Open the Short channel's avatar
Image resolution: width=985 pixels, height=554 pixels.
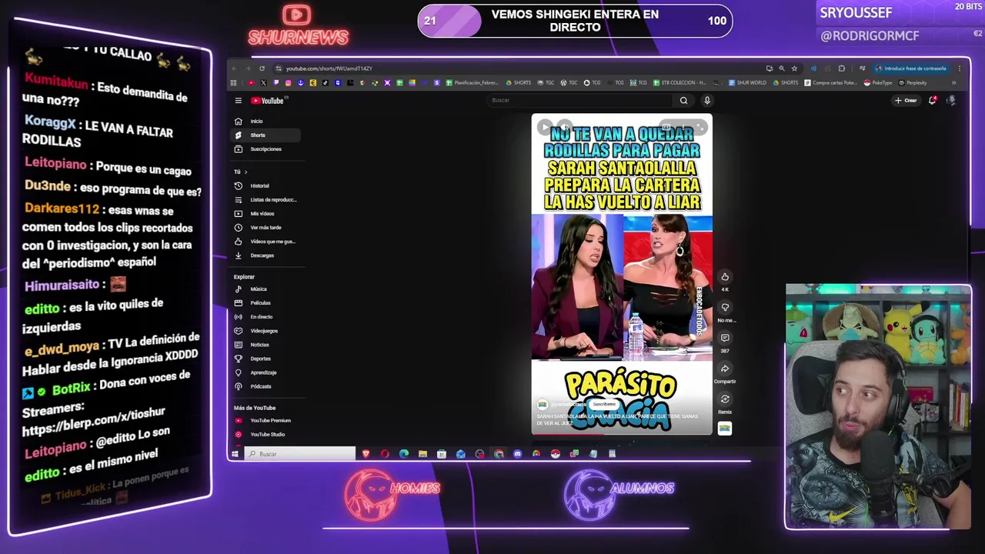[543, 404]
